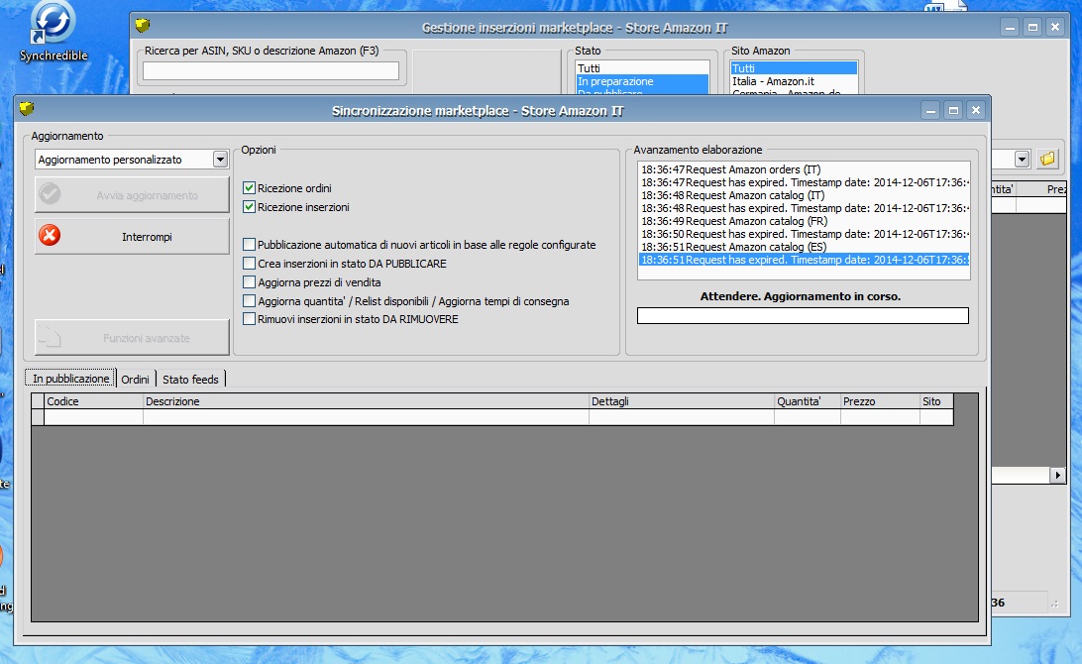The image size is (1082, 664).
Task: Close the Gestione inserzioni marketplace window
Action: [1055, 28]
